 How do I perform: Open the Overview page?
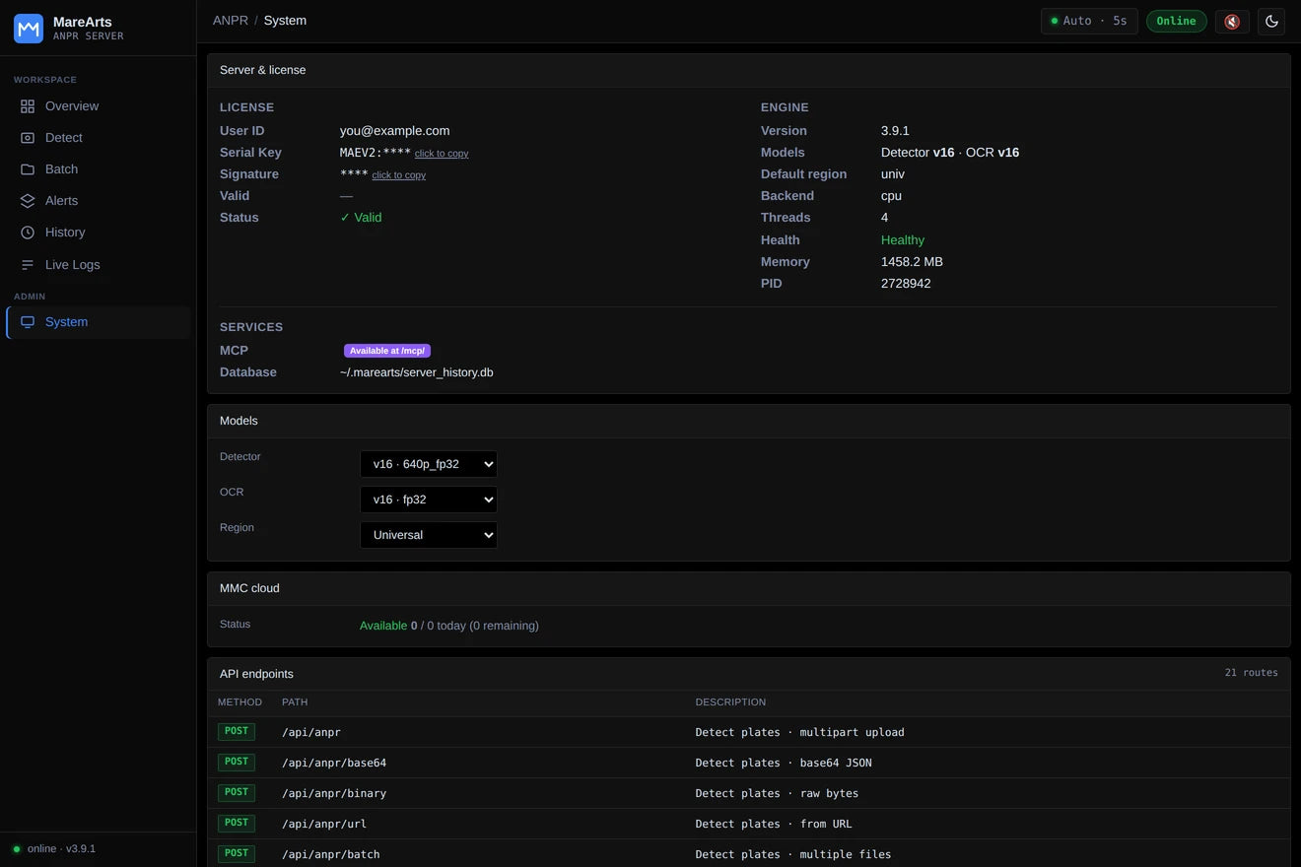click(x=98, y=106)
